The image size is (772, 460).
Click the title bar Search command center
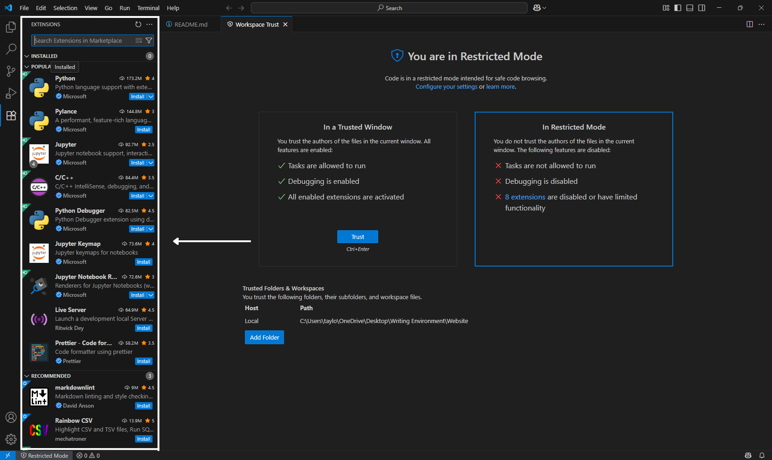389,8
